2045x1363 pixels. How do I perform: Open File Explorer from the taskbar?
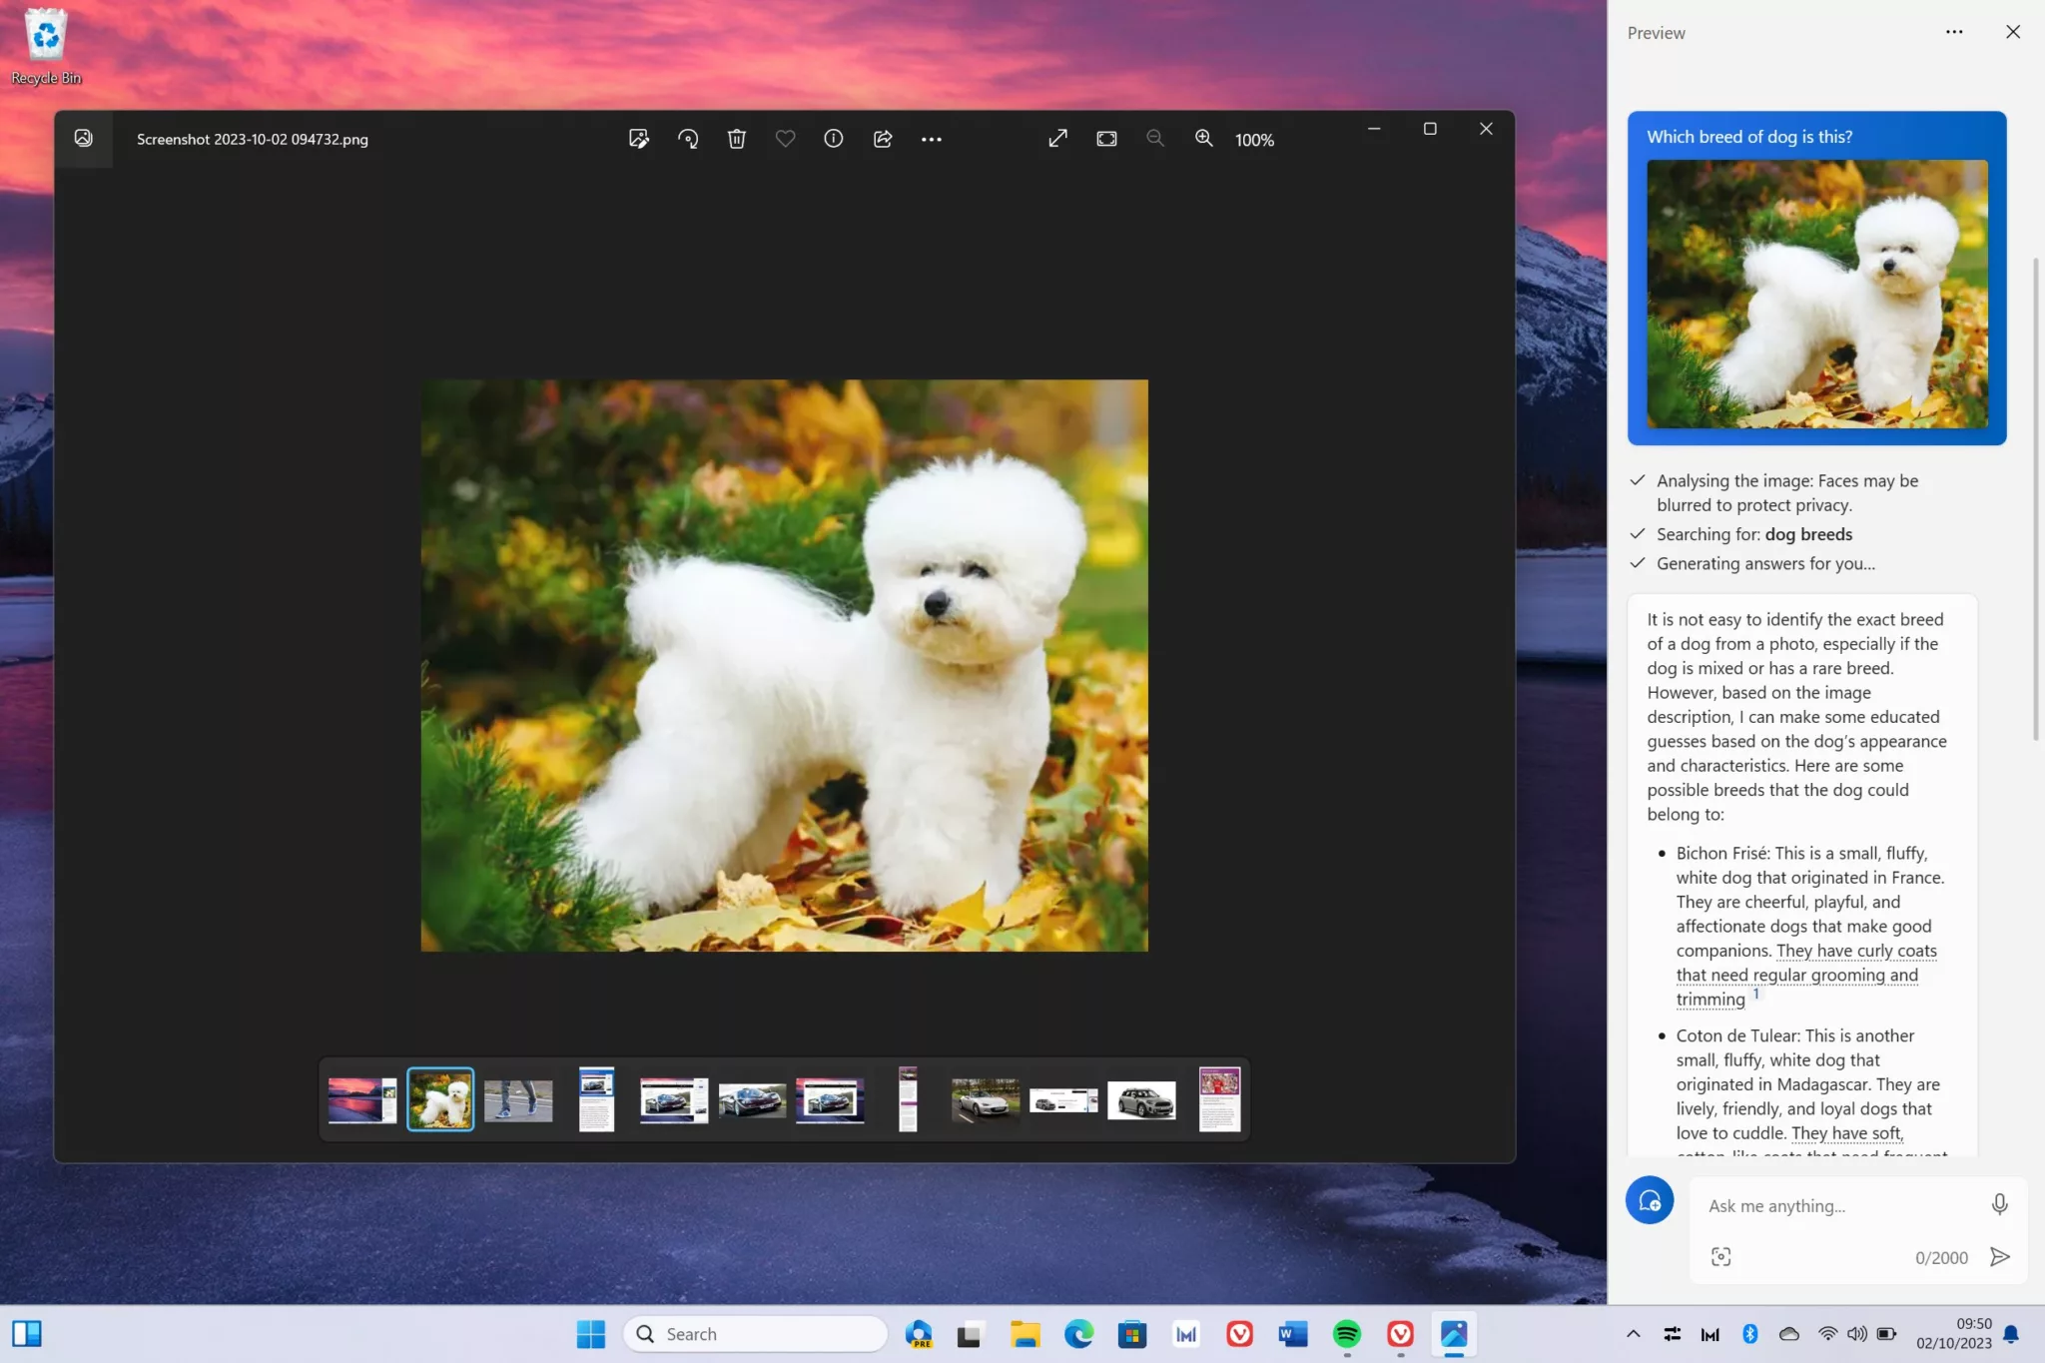pyautogui.click(x=1024, y=1334)
